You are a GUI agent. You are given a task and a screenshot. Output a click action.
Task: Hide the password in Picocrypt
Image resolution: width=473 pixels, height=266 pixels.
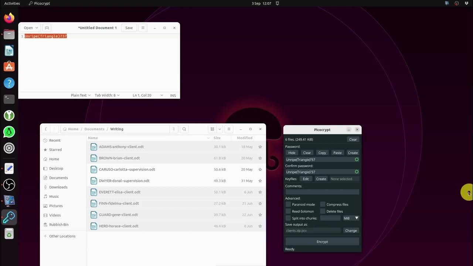click(292, 153)
